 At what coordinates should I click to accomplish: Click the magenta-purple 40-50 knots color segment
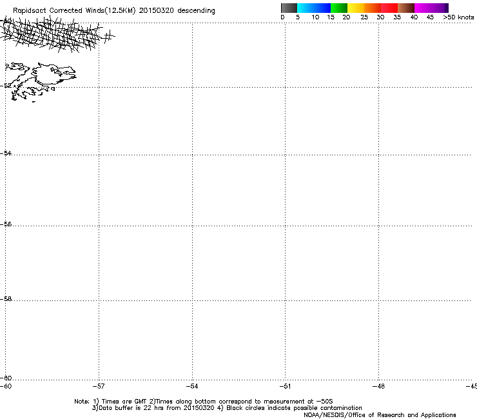[x=431, y=8]
